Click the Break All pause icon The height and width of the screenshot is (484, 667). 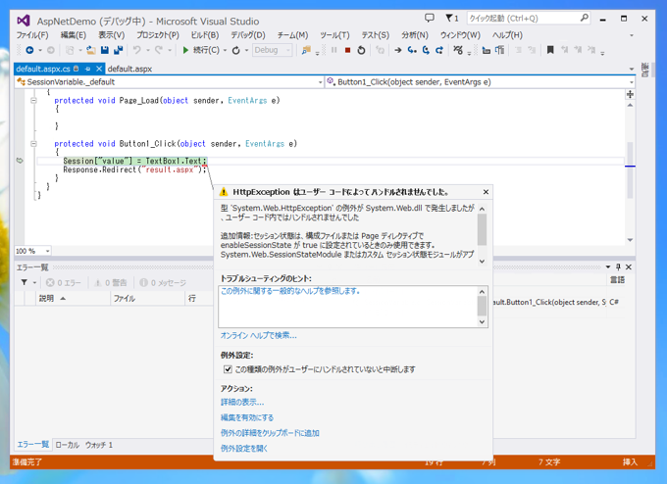click(334, 50)
